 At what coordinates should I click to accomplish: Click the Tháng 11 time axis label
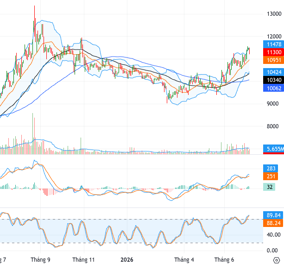coord(84,260)
